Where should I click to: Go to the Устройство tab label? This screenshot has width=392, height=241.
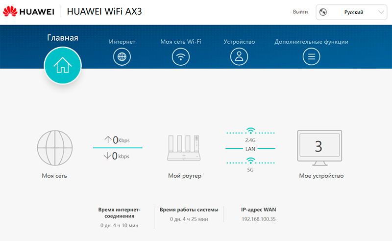coord(239,42)
